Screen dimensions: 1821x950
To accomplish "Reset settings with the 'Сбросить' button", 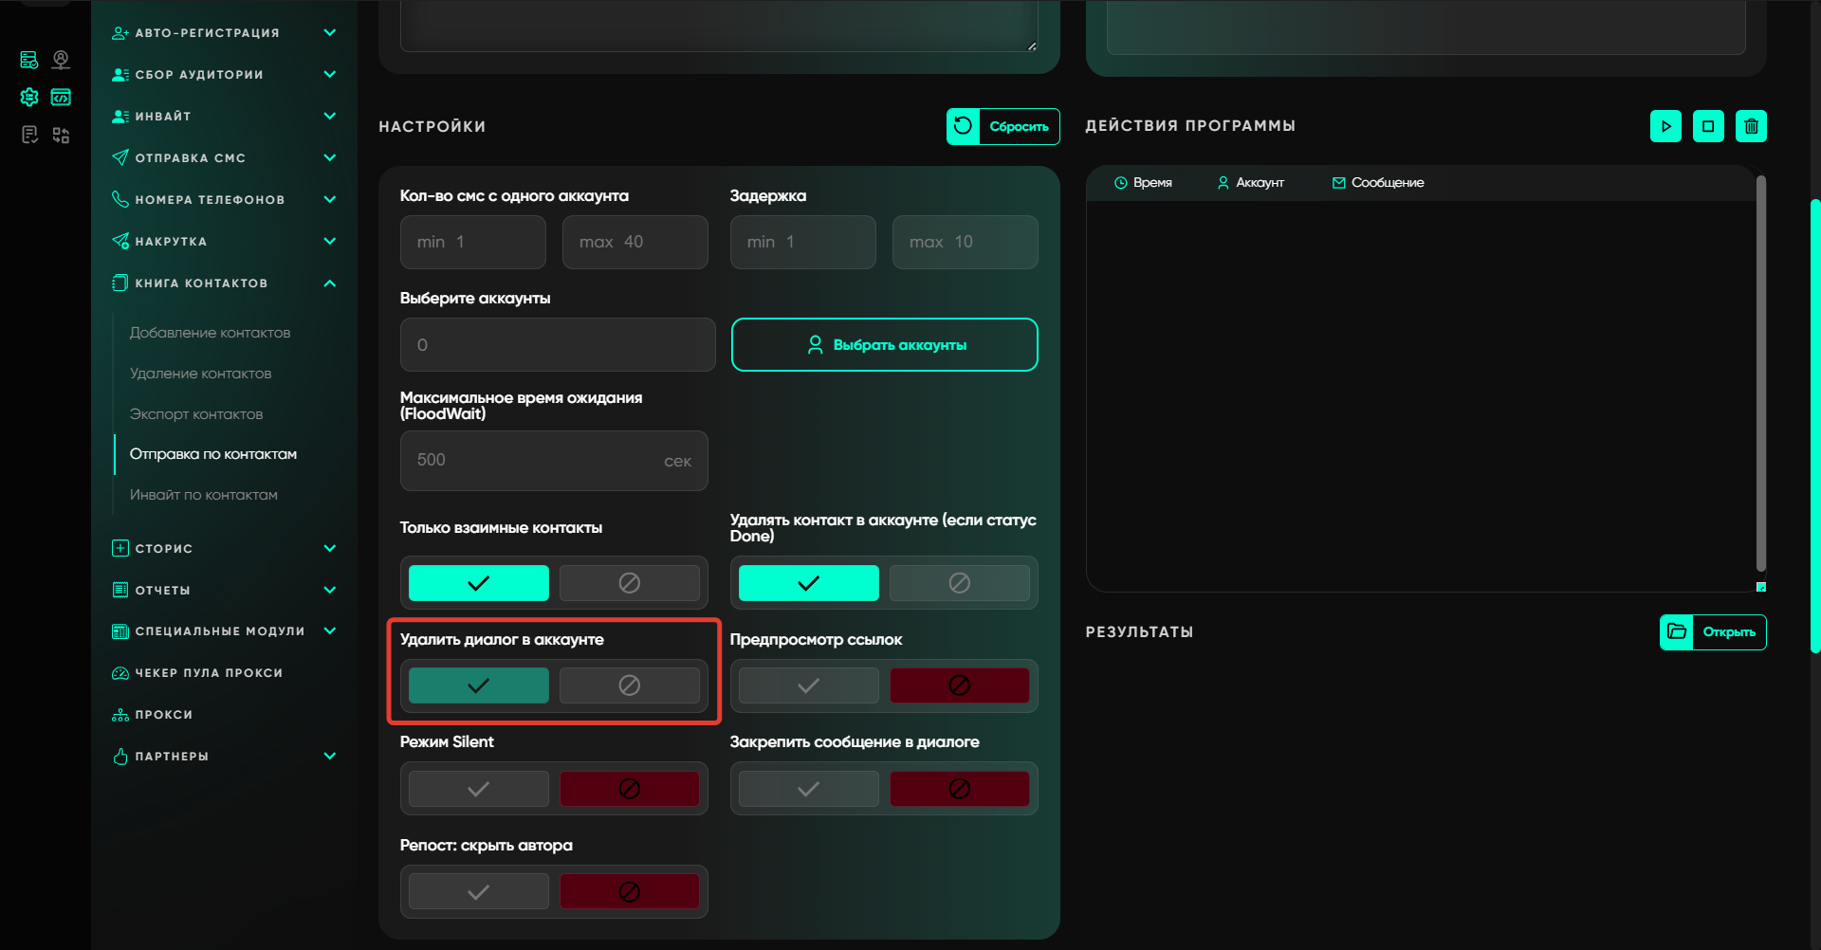I will coord(1002,126).
